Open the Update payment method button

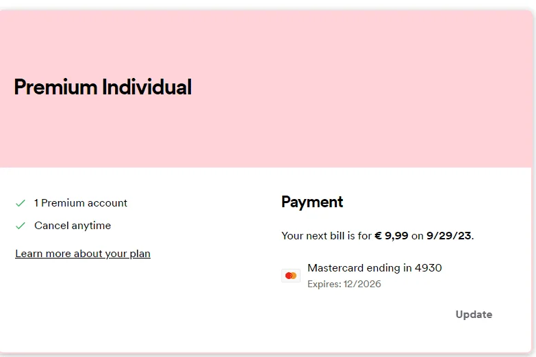coord(474,315)
